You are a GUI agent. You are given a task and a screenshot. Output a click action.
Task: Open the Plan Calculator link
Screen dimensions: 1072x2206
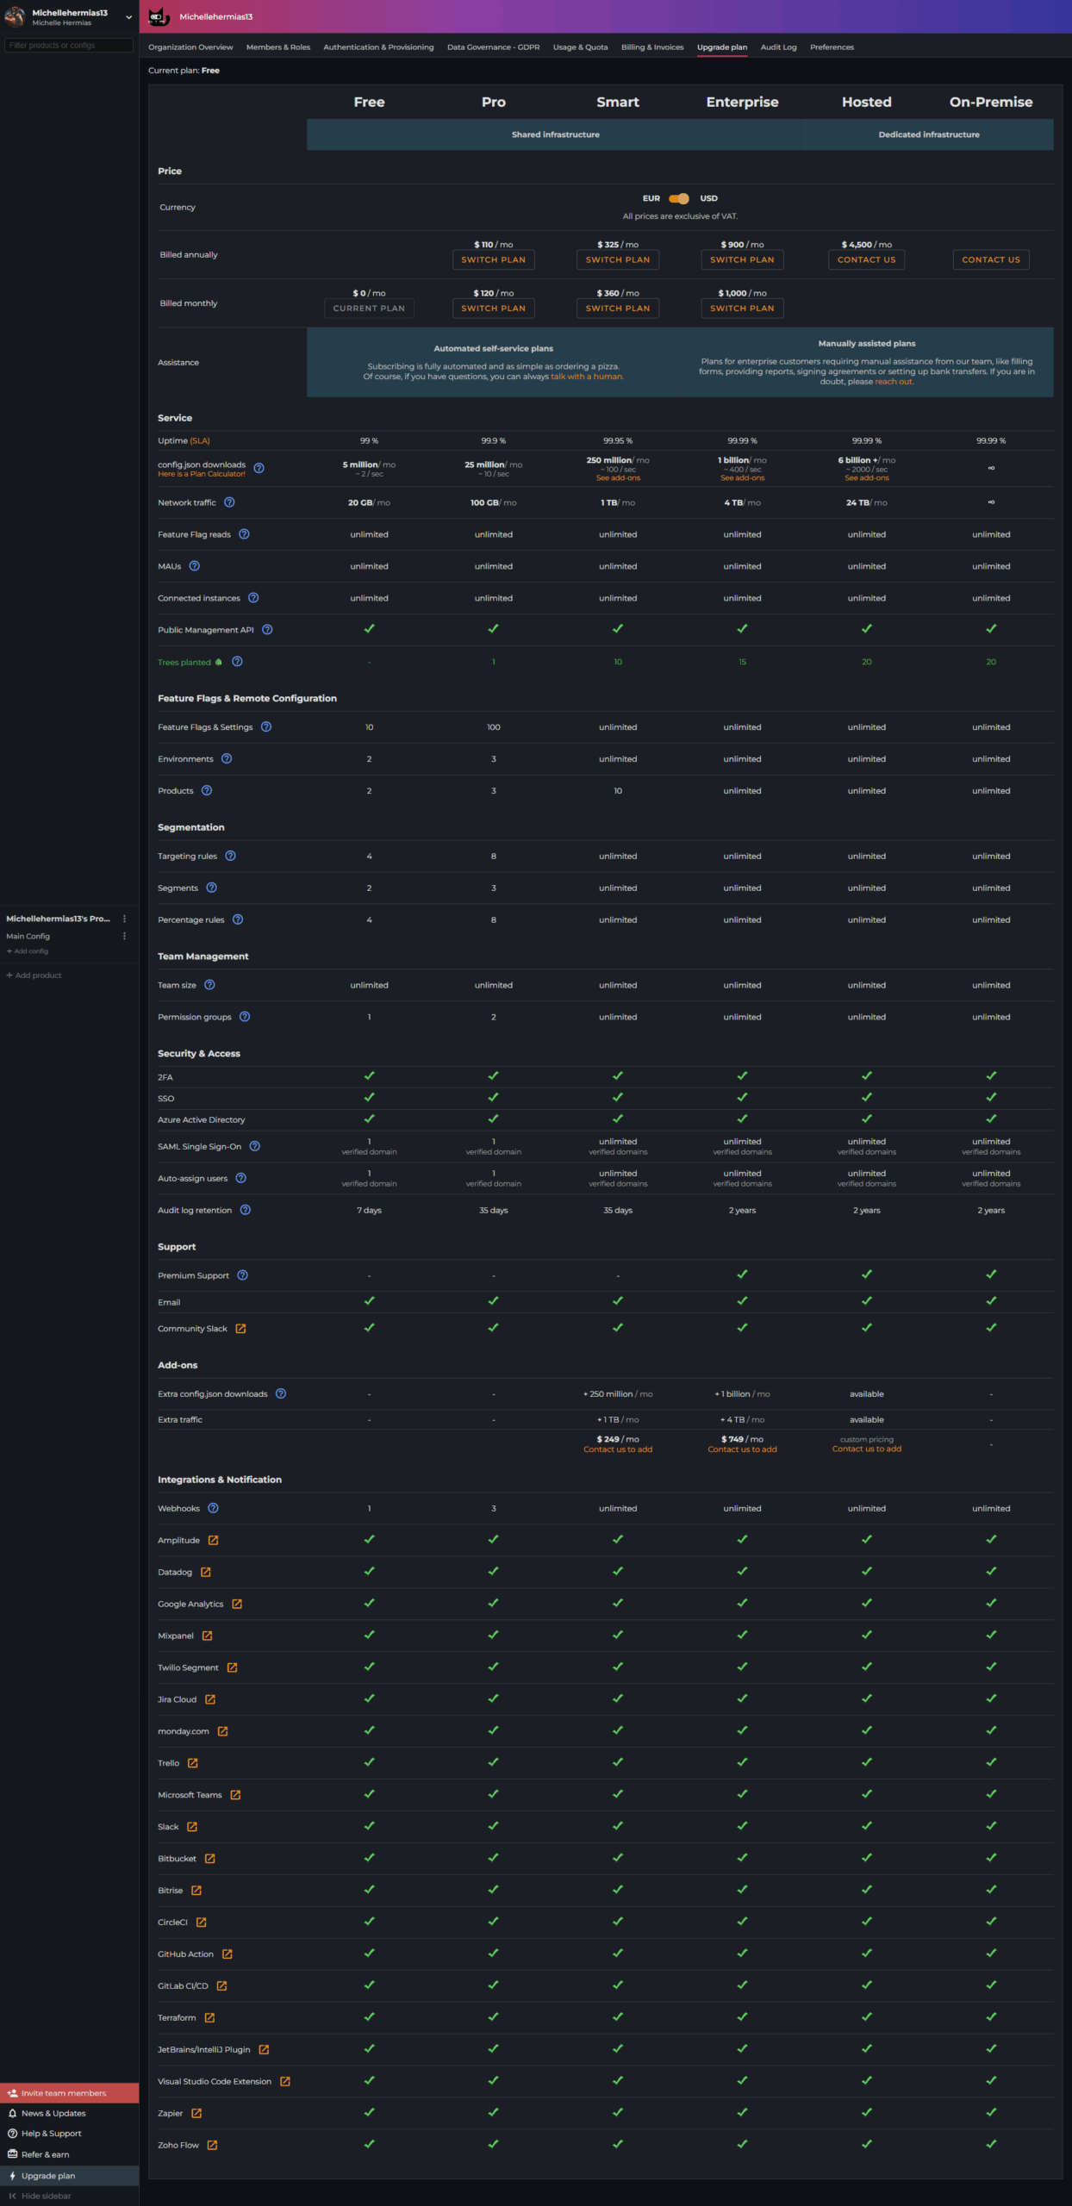coord(202,474)
